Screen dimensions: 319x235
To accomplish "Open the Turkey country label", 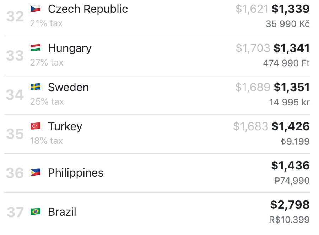I will click(65, 126).
